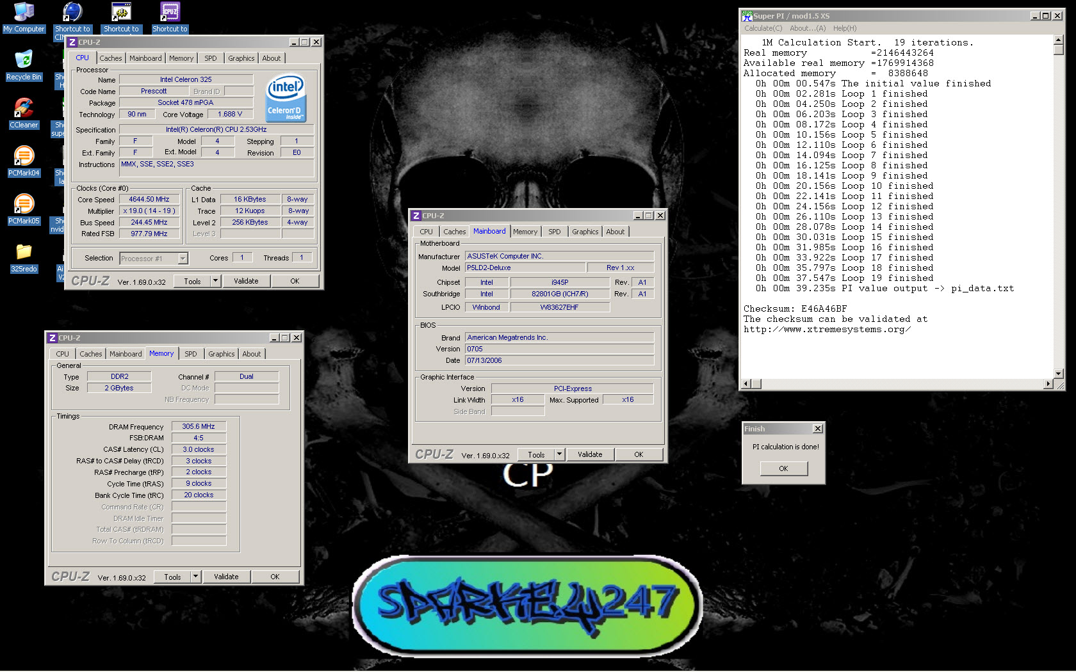The width and height of the screenshot is (1076, 672).
Task: Select Caches tab in Mainboard CPU-Z window
Action: pos(454,232)
